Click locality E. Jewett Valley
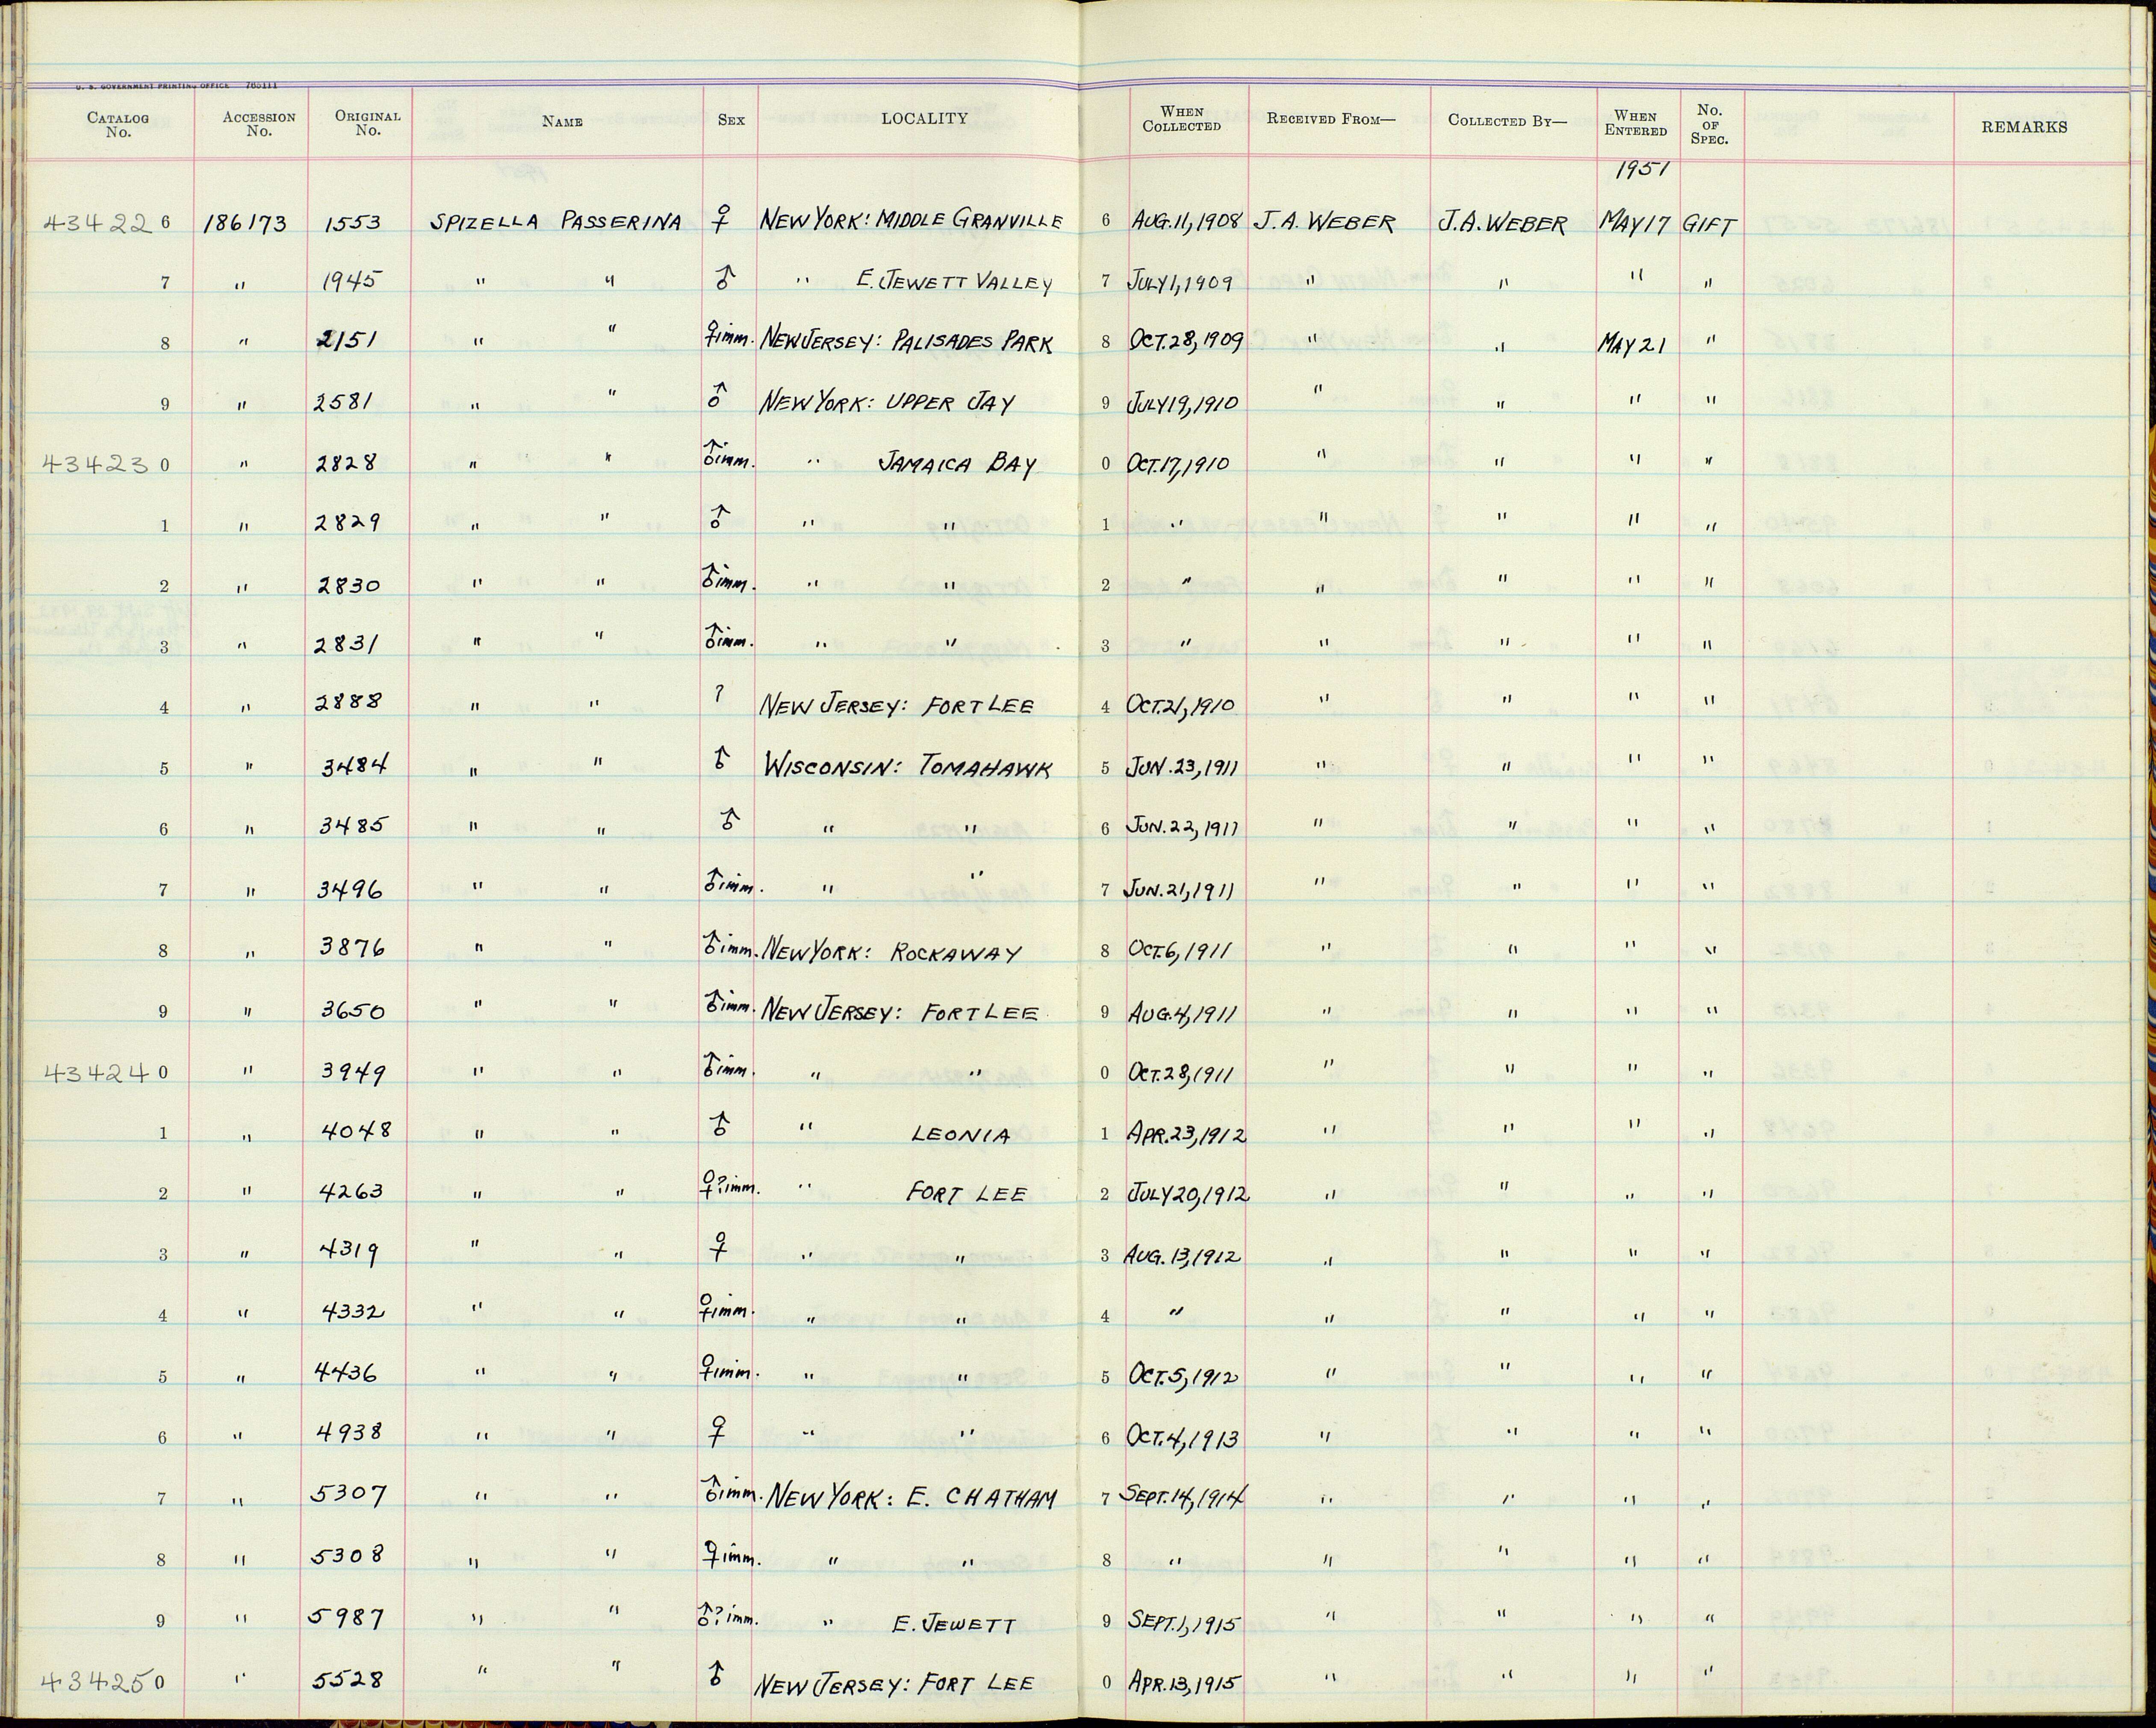The width and height of the screenshot is (2156, 1728). tap(955, 283)
